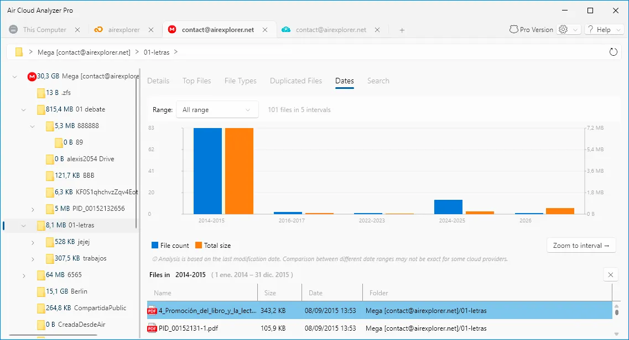Click the folder icon of 01 debate
Screen dimensions: 629x340
pos(41,109)
